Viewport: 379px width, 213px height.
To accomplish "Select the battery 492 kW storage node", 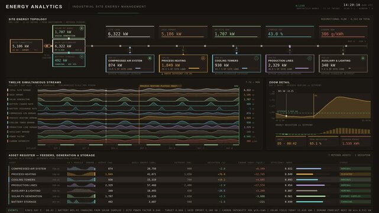I will coord(69,60).
